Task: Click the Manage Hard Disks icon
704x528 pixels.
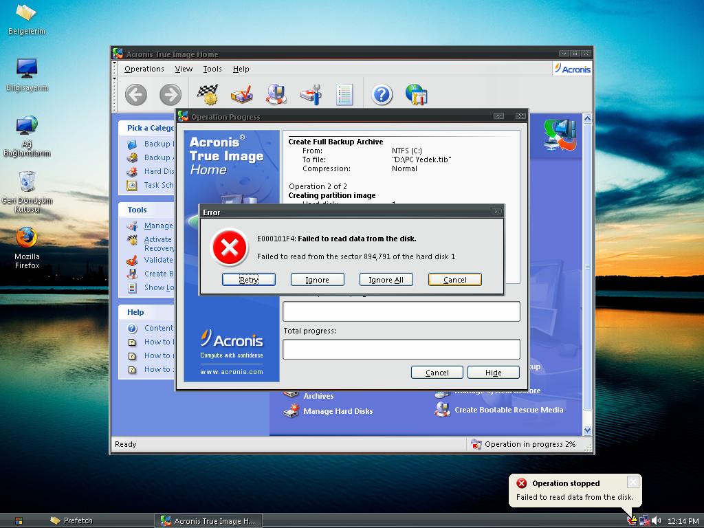Action: click(x=291, y=410)
